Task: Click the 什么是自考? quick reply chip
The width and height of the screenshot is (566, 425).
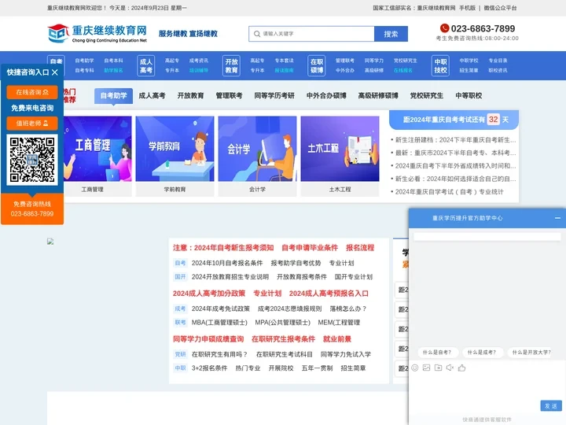Action: click(437, 353)
